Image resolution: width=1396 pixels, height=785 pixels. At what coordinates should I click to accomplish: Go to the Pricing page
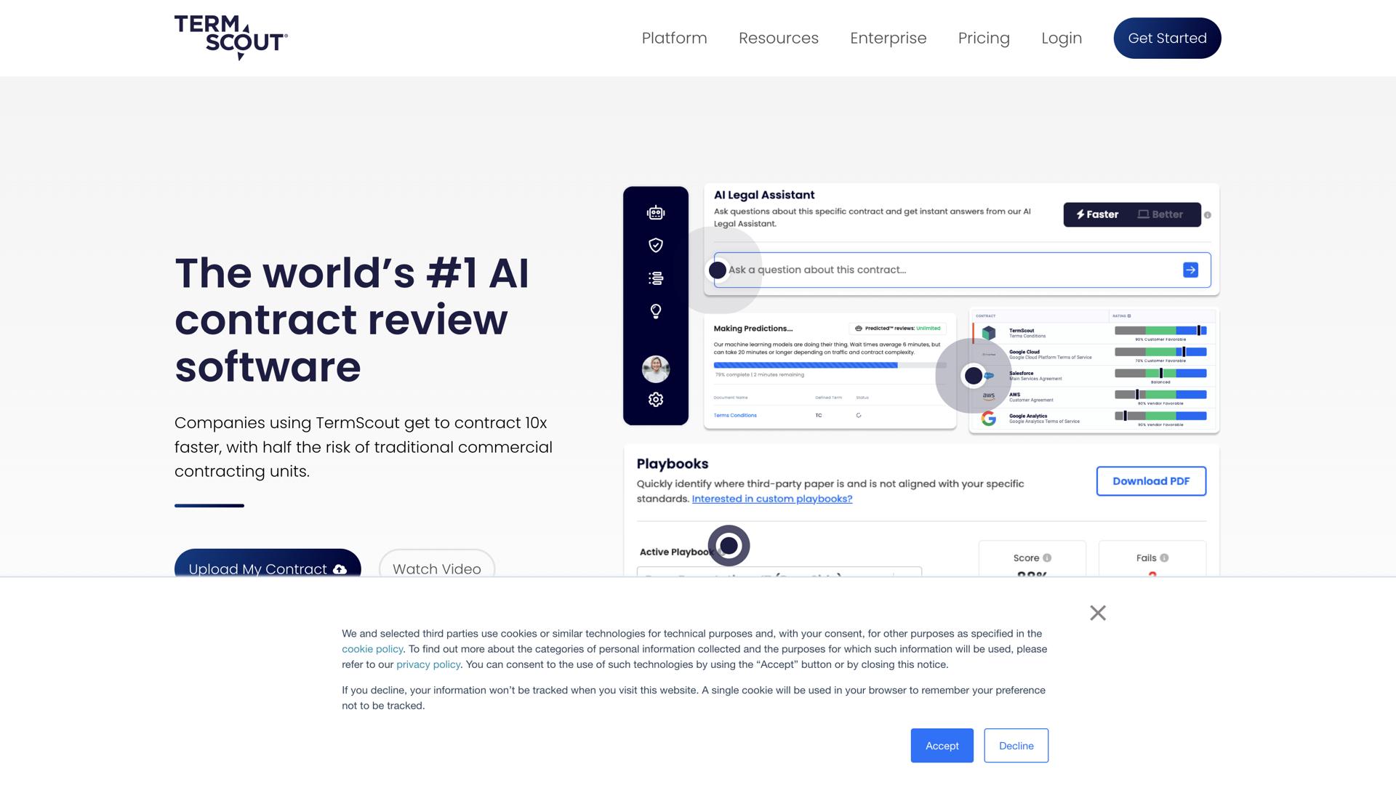click(x=984, y=39)
